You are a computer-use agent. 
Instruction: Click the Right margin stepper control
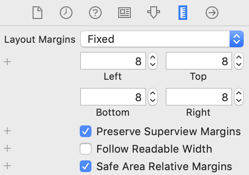[239, 97]
